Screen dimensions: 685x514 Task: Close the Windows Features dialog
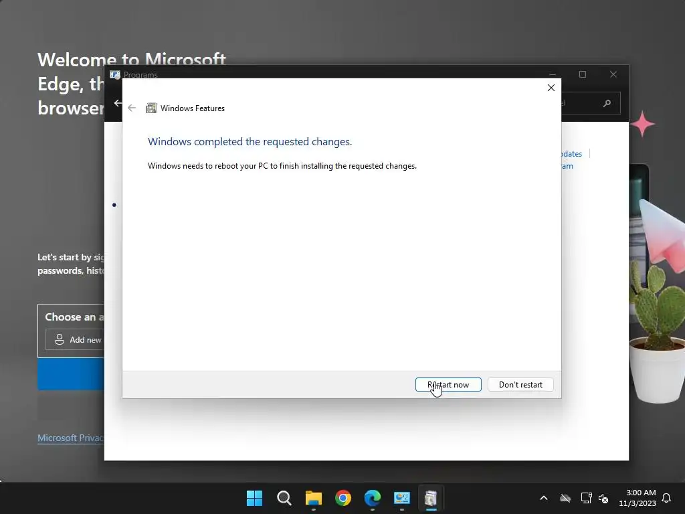pos(551,88)
